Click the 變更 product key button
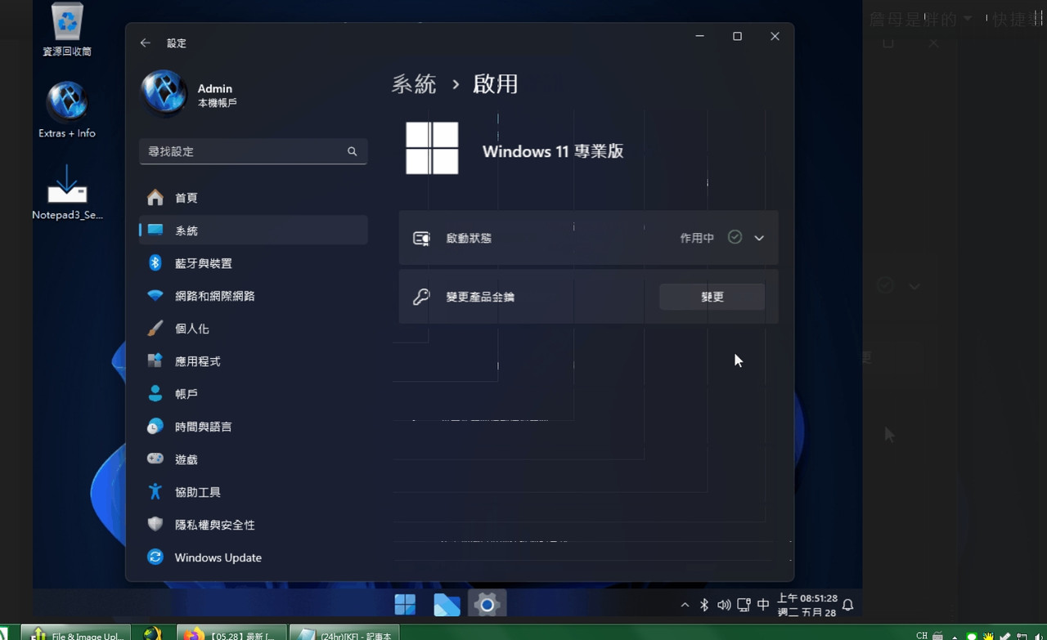The height and width of the screenshot is (640, 1047). (x=712, y=297)
